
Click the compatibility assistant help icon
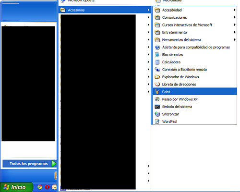click(157, 47)
